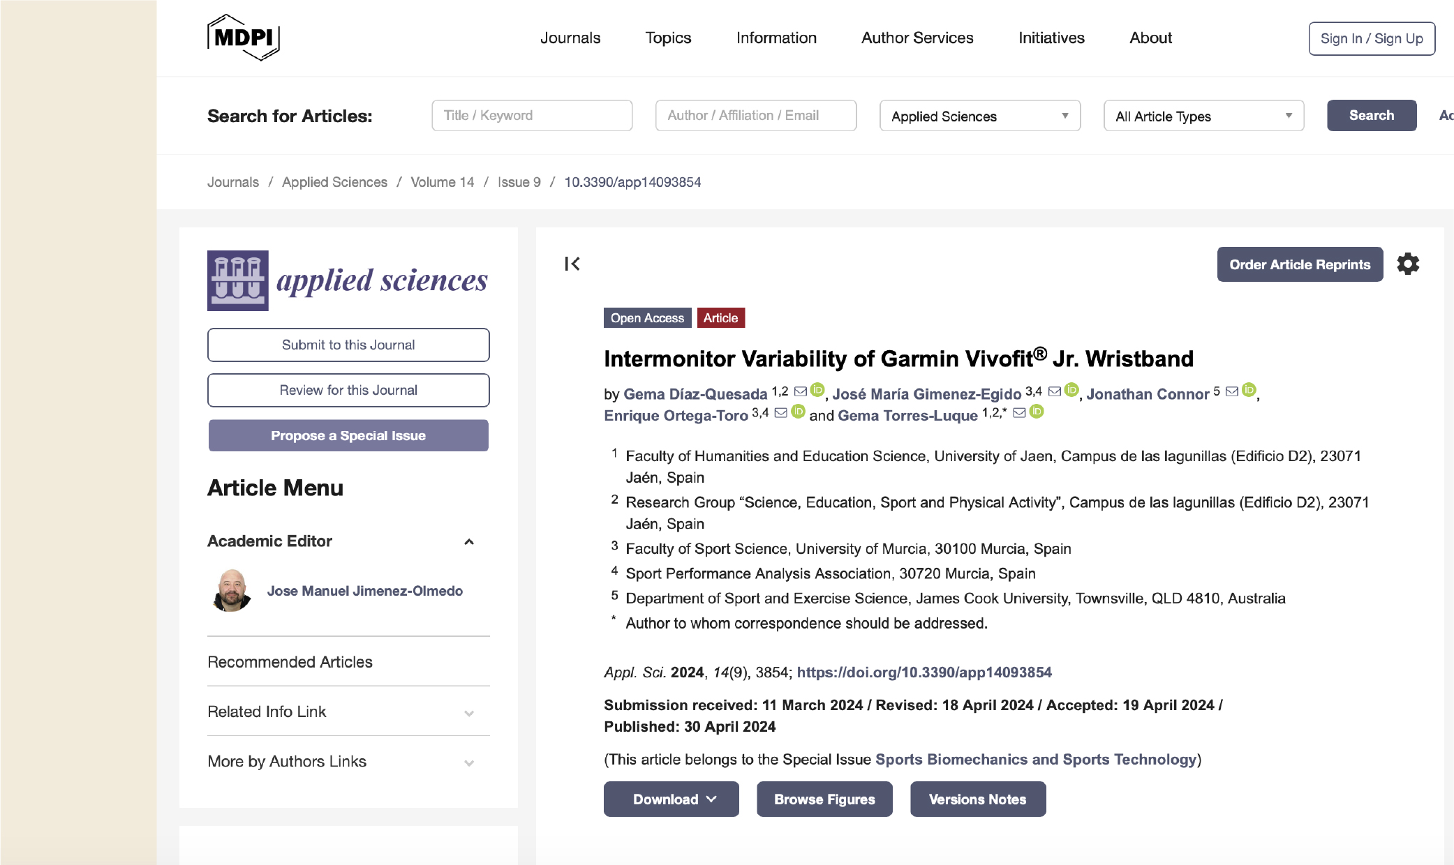Screen dimensions: 1454x865
Task: Open Recommended Articles section
Action: tap(290, 662)
